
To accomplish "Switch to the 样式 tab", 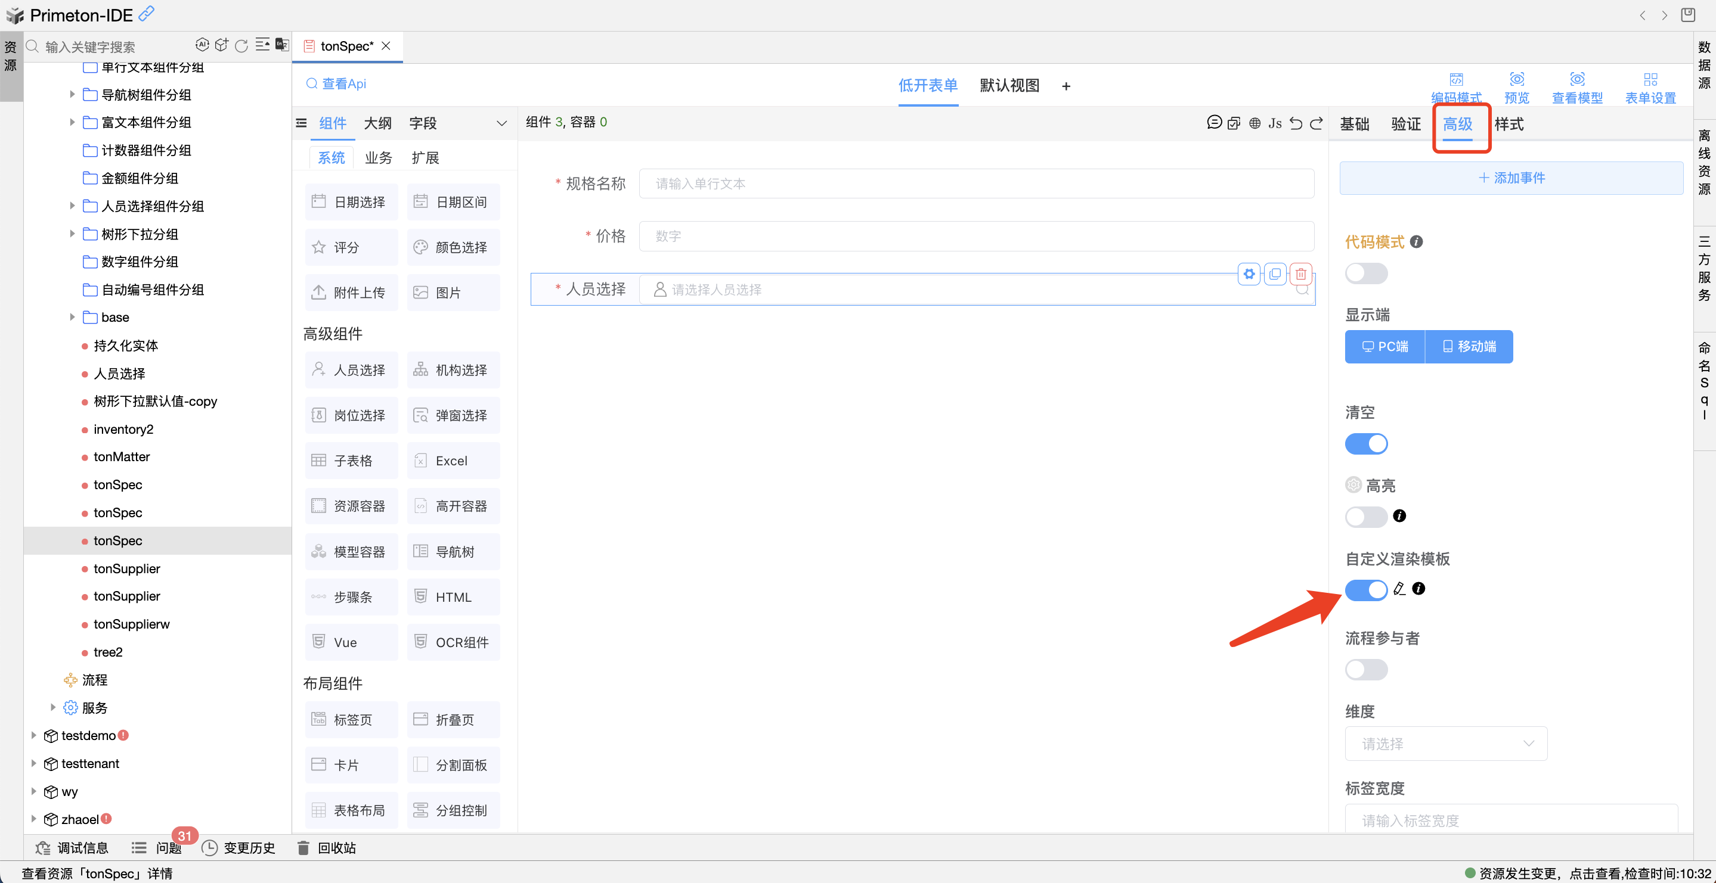I will pos(1509,125).
